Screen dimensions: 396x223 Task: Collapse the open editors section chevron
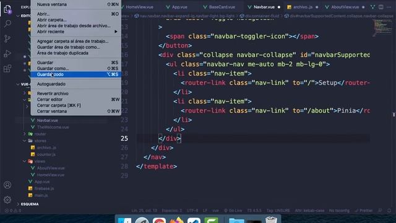(x=18, y=15)
